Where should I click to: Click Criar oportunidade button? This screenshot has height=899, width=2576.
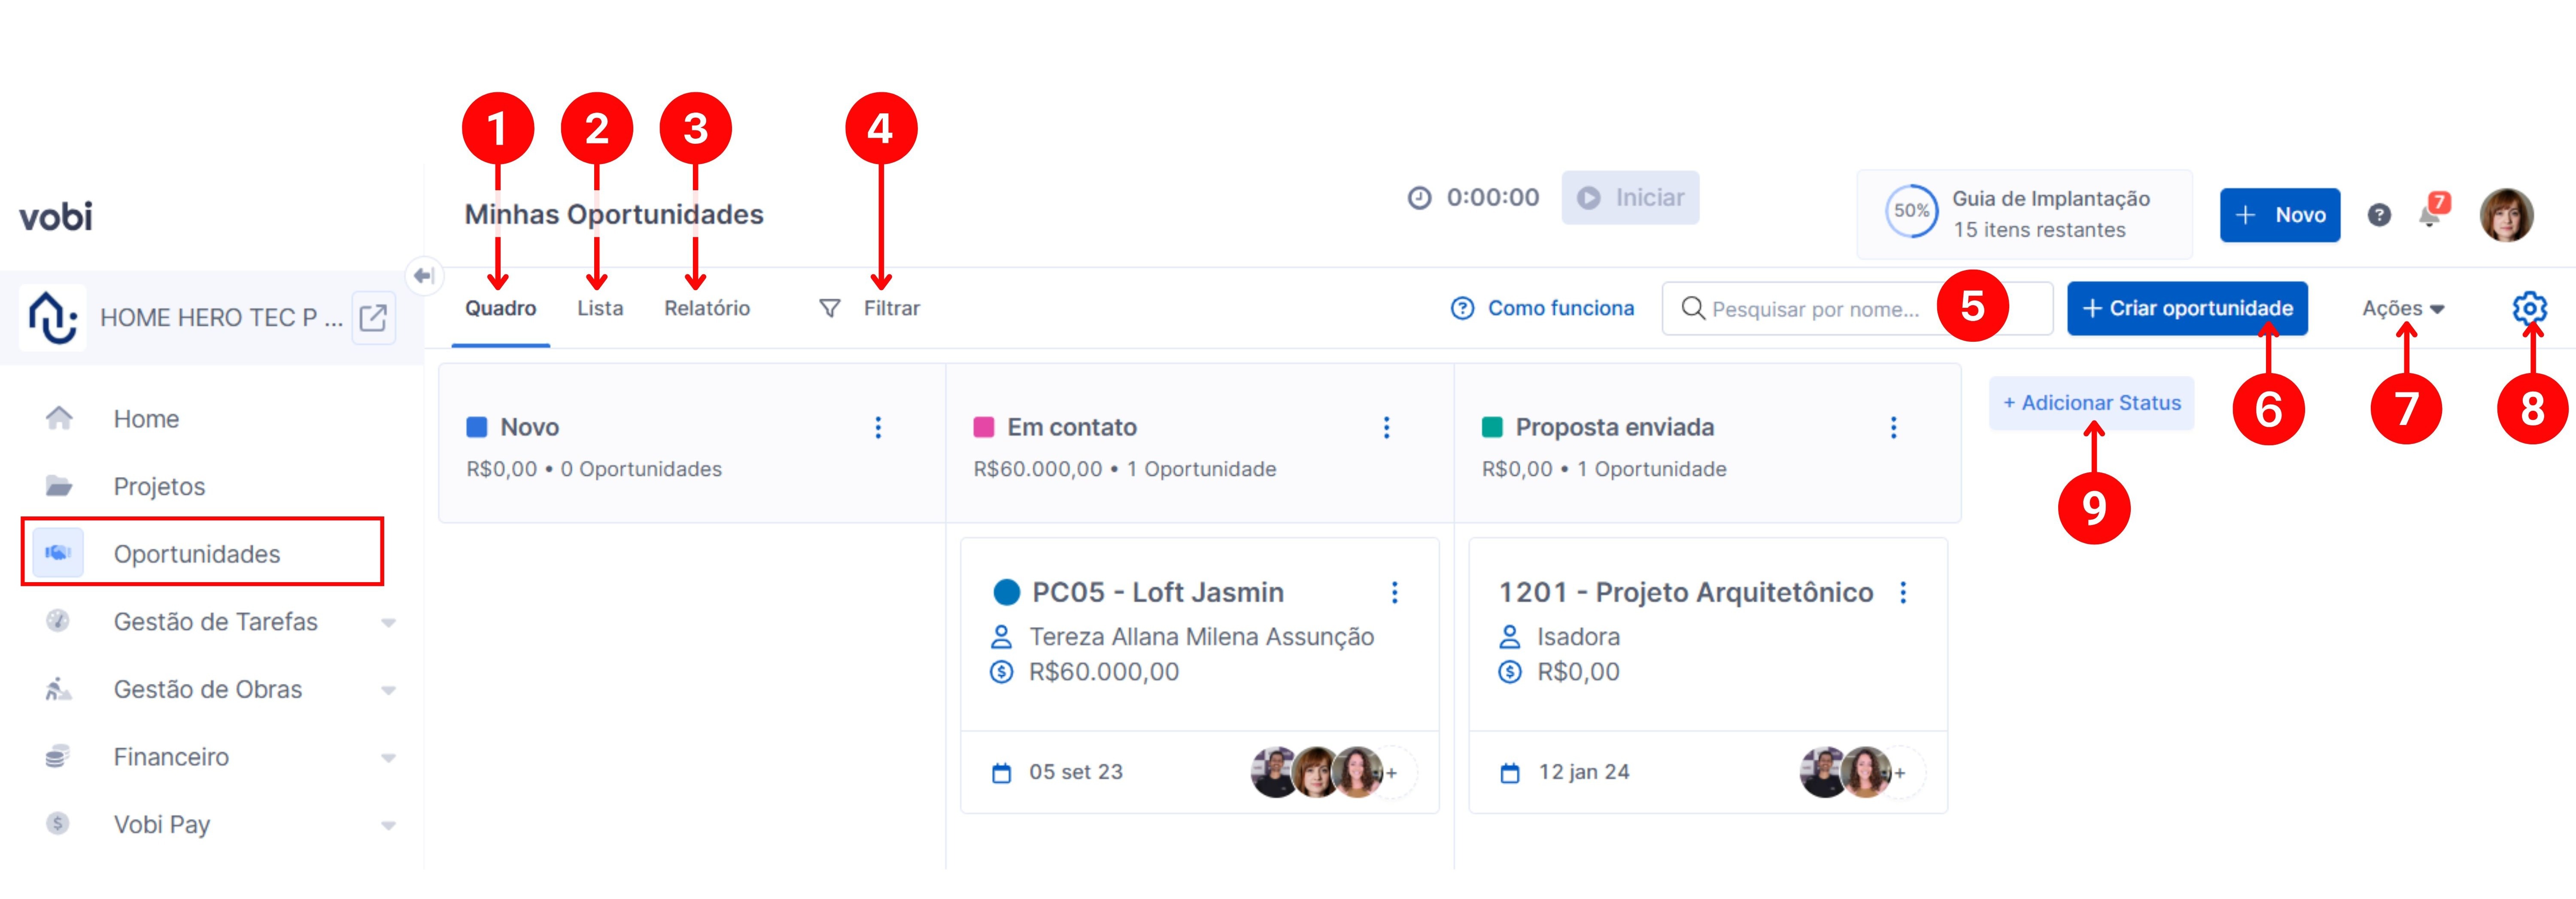pyautogui.click(x=2187, y=308)
